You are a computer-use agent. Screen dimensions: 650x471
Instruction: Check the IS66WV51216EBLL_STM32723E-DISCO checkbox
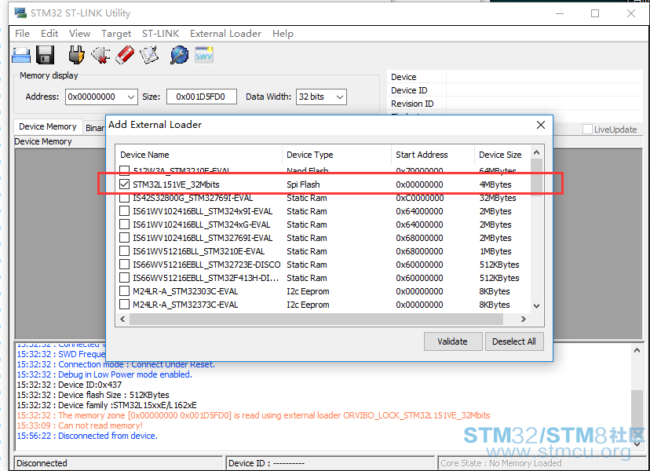(x=124, y=264)
